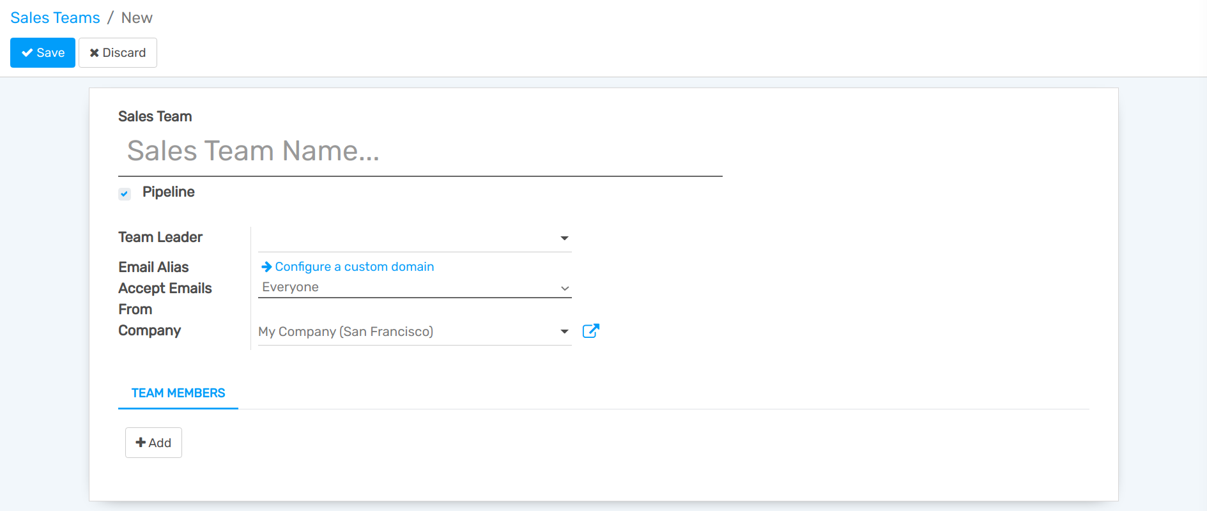Open the Accept Emails From dropdown
This screenshot has width=1207, height=511.
coord(414,287)
